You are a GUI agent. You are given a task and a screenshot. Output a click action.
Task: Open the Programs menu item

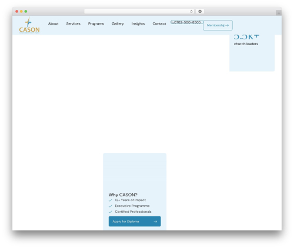click(96, 23)
